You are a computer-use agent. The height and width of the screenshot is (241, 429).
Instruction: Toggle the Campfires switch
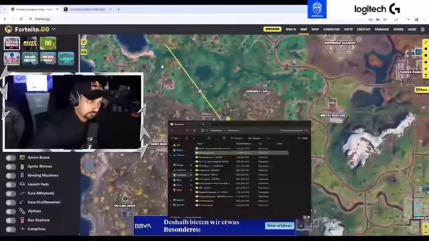coord(11,230)
